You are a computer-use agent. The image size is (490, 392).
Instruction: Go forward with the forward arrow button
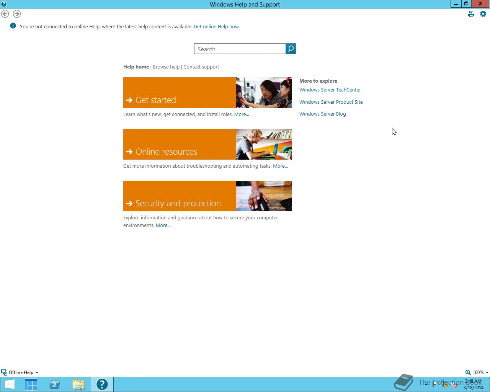(17, 14)
